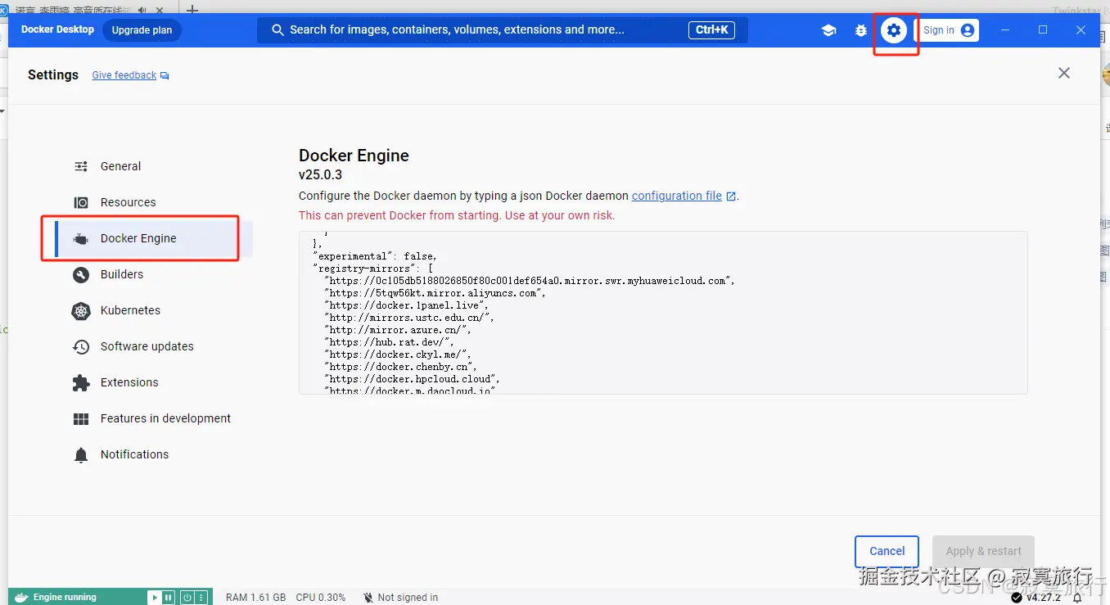Pause the Docker engine
1110x605 pixels.
pos(168,597)
